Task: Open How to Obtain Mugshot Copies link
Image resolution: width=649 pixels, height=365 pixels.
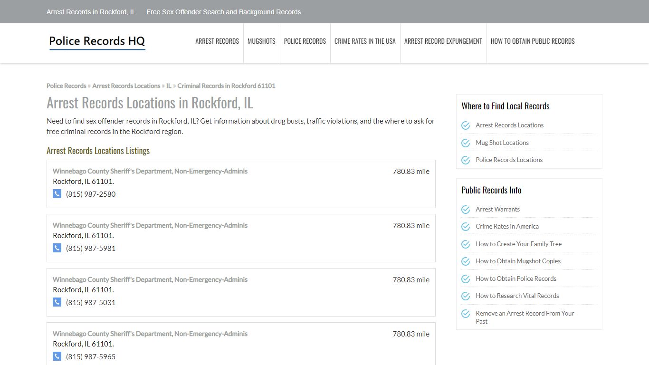Action: 518,261
